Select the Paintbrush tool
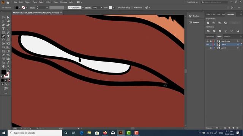The image size is (243, 136). coord(8,32)
